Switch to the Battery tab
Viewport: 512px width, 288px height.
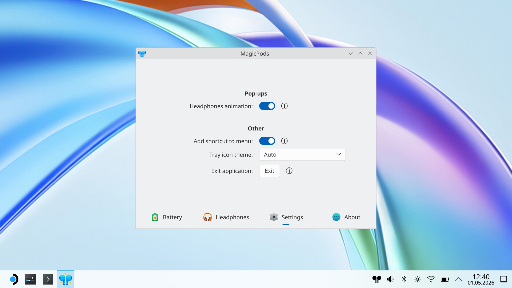[x=167, y=217]
